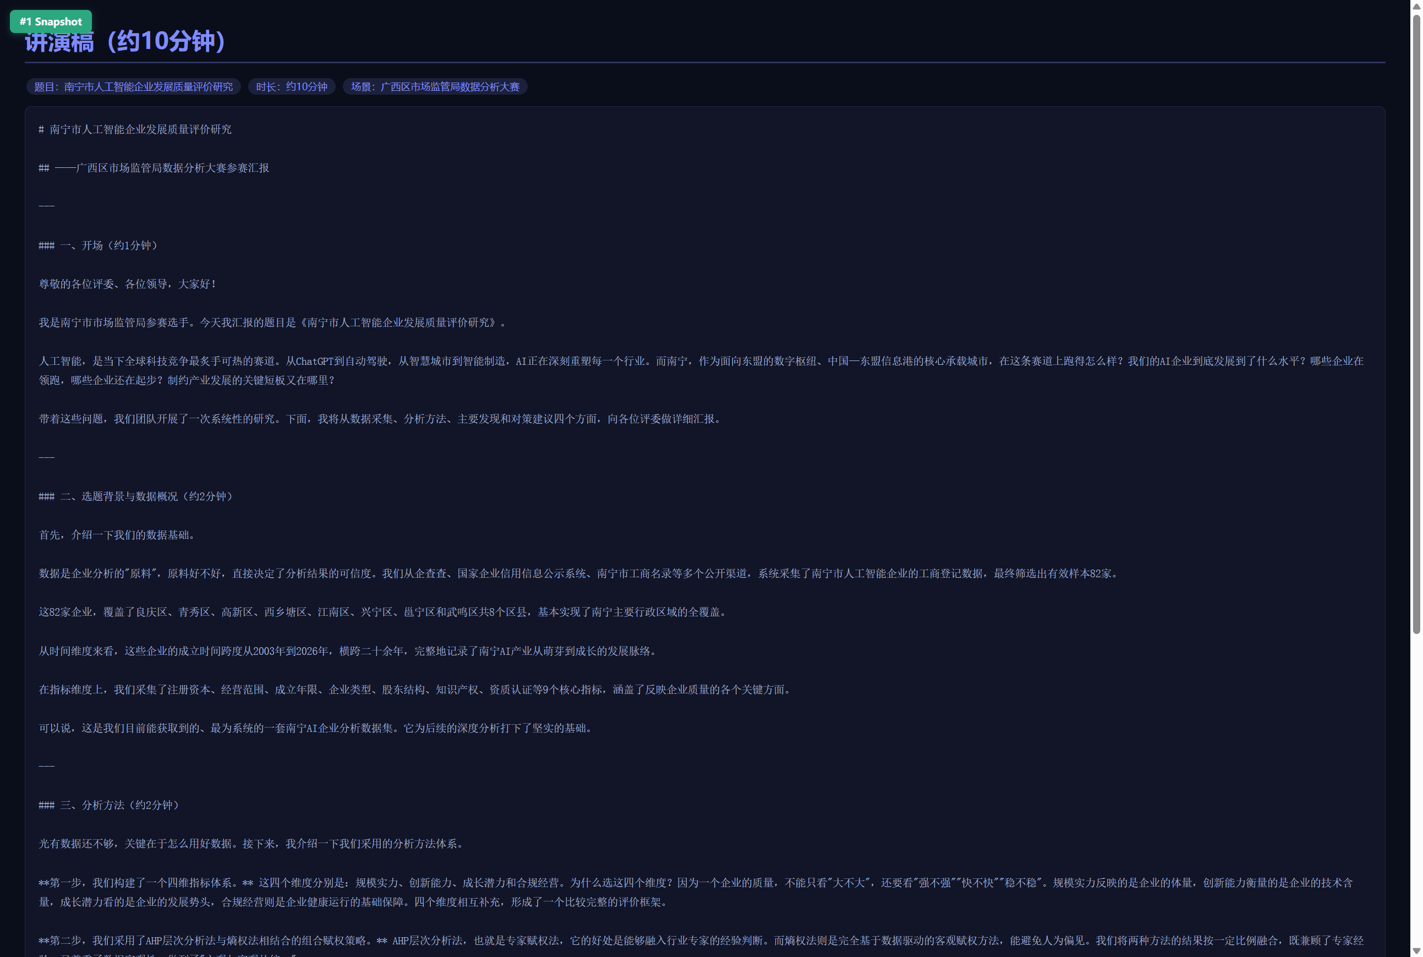Click the paragraph starting 我是南宁市市场监管局参赛选手
Viewport: 1423px width, 957px height.
(272, 322)
